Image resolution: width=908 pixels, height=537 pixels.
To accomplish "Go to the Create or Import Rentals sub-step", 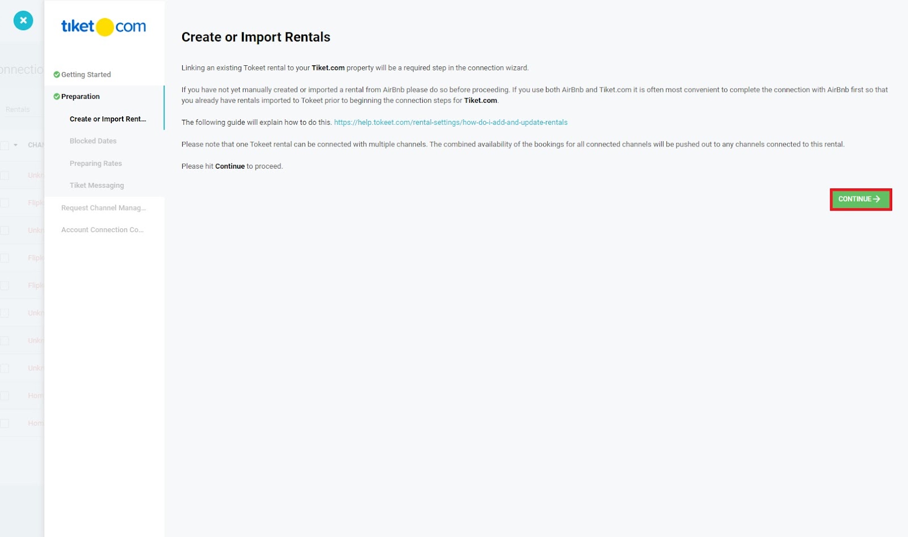I will tap(108, 119).
